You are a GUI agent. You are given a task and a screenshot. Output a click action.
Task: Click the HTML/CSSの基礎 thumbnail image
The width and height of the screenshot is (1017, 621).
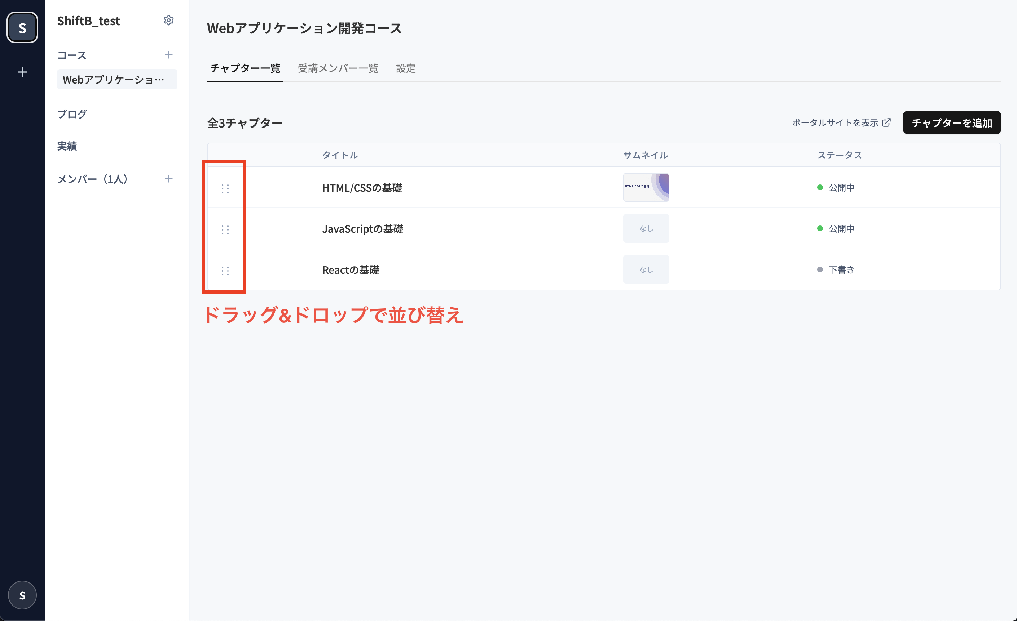(x=646, y=187)
